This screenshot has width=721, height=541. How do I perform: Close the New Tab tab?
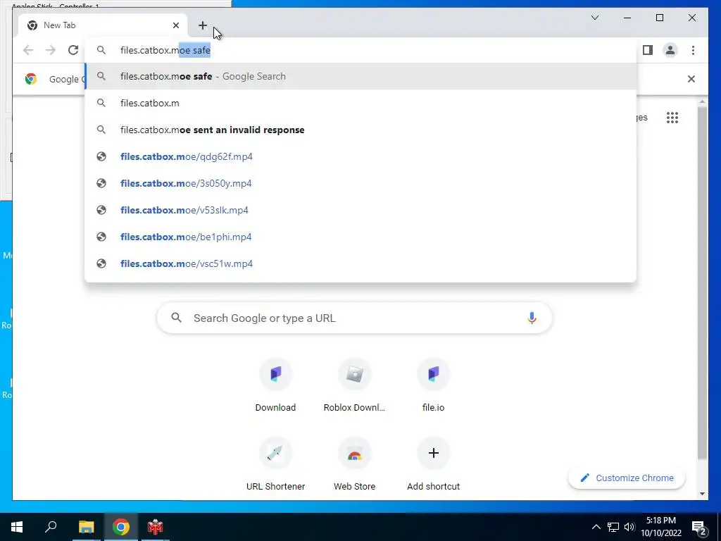[175, 25]
